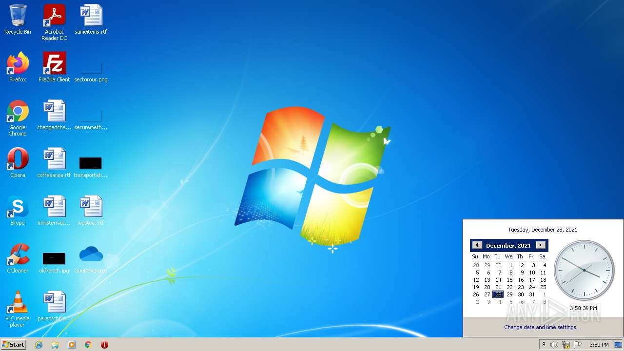Select December 11 in the calendar
Image resolution: width=624 pixels, height=351 pixels.
543,273
